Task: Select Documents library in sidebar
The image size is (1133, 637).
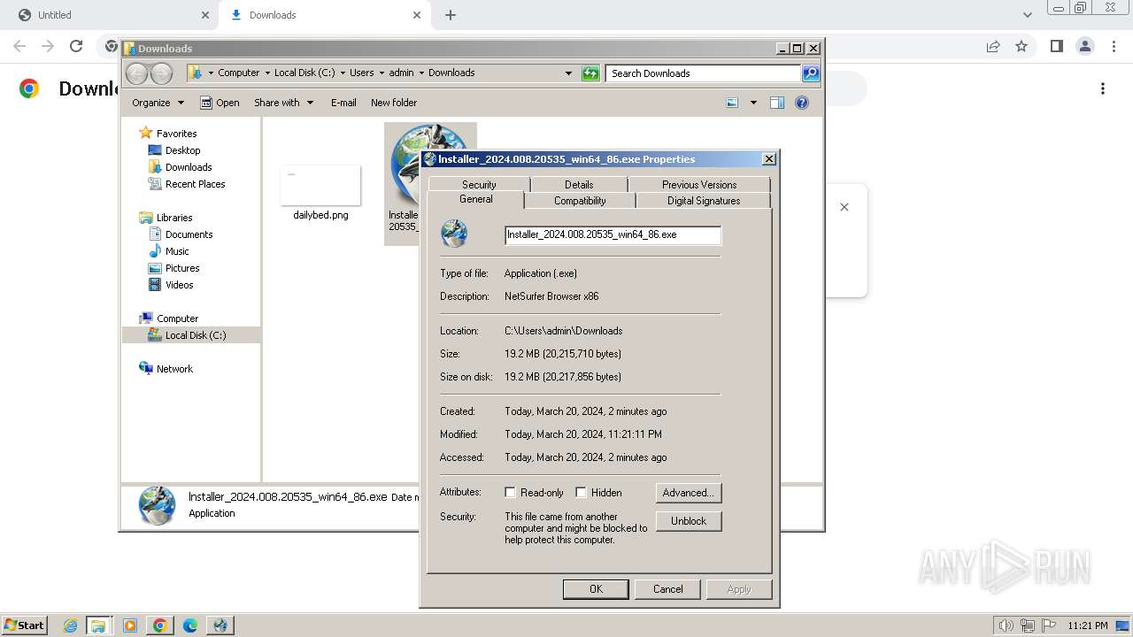Action: [189, 234]
